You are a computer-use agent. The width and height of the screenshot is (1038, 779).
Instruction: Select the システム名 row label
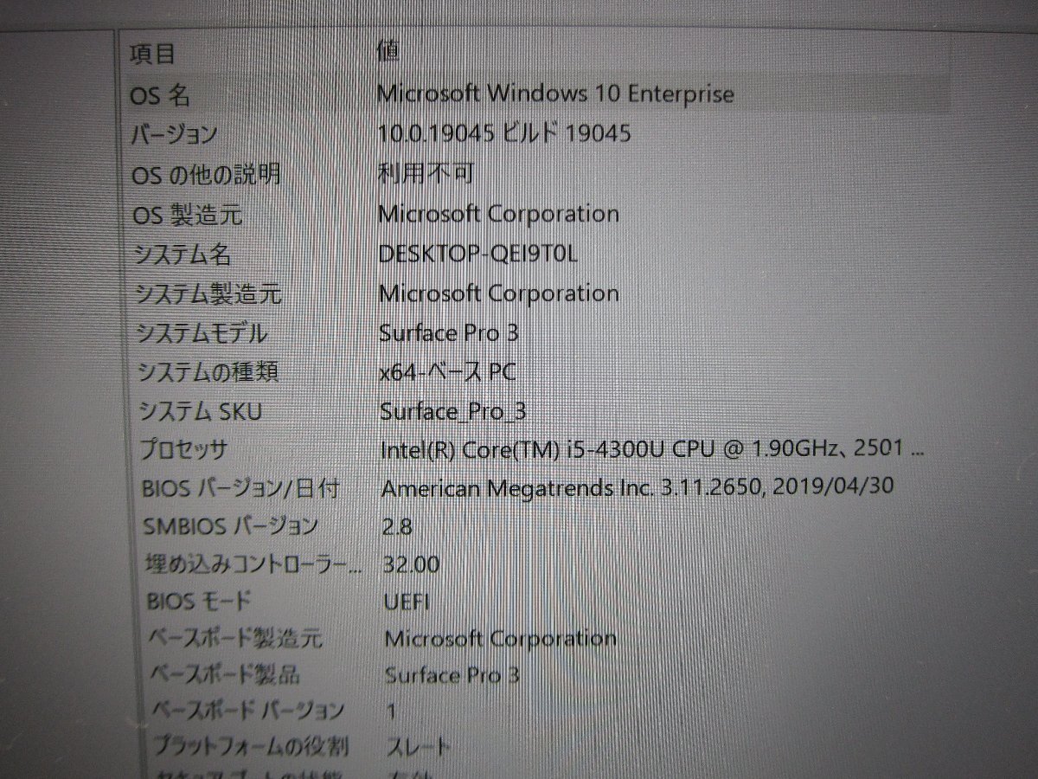183,254
